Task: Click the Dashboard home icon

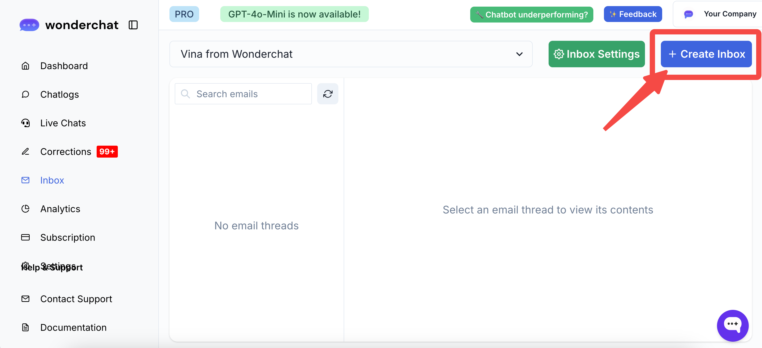Action: coord(25,66)
